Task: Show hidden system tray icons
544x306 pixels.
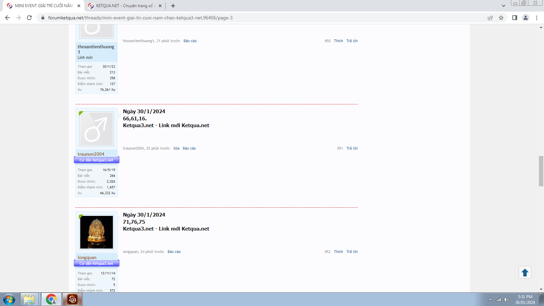Action: point(490,300)
